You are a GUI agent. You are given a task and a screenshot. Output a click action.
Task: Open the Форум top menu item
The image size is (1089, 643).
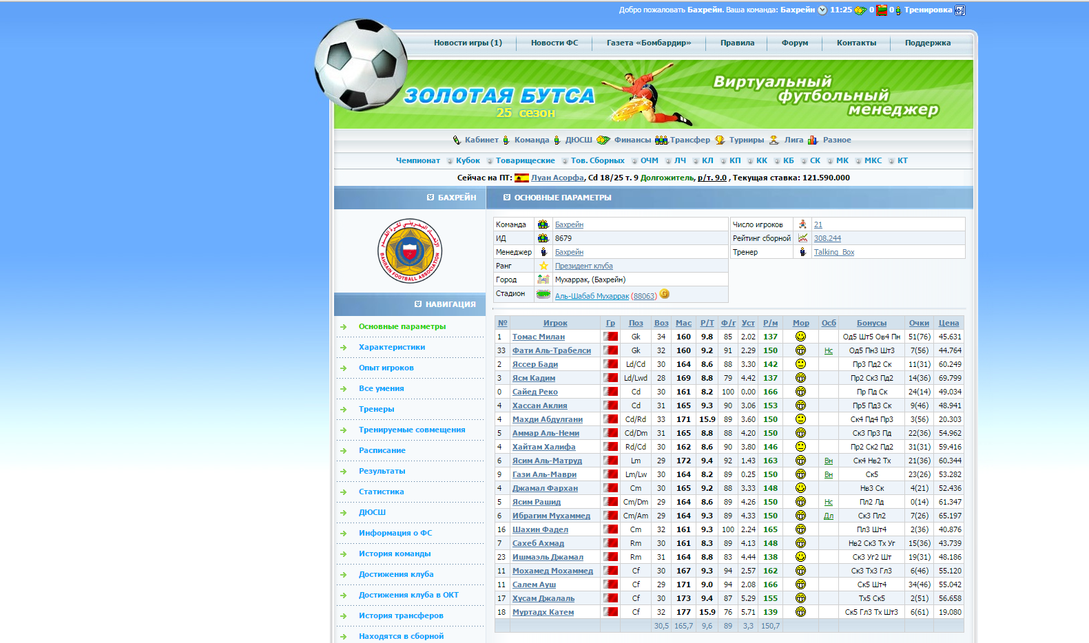point(794,43)
